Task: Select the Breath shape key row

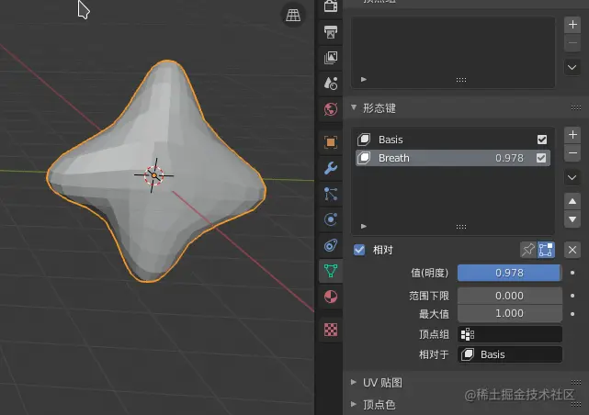Action: [x=453, y=158]
